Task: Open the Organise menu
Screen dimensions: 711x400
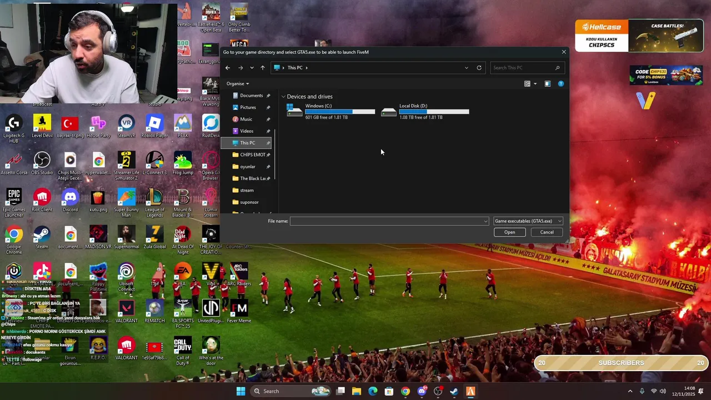Action: tap(238, 84)
